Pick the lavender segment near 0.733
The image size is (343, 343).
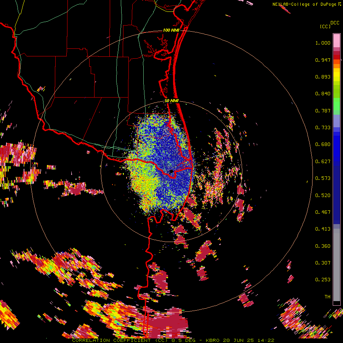pyautogui.click(x=337, y=121)
